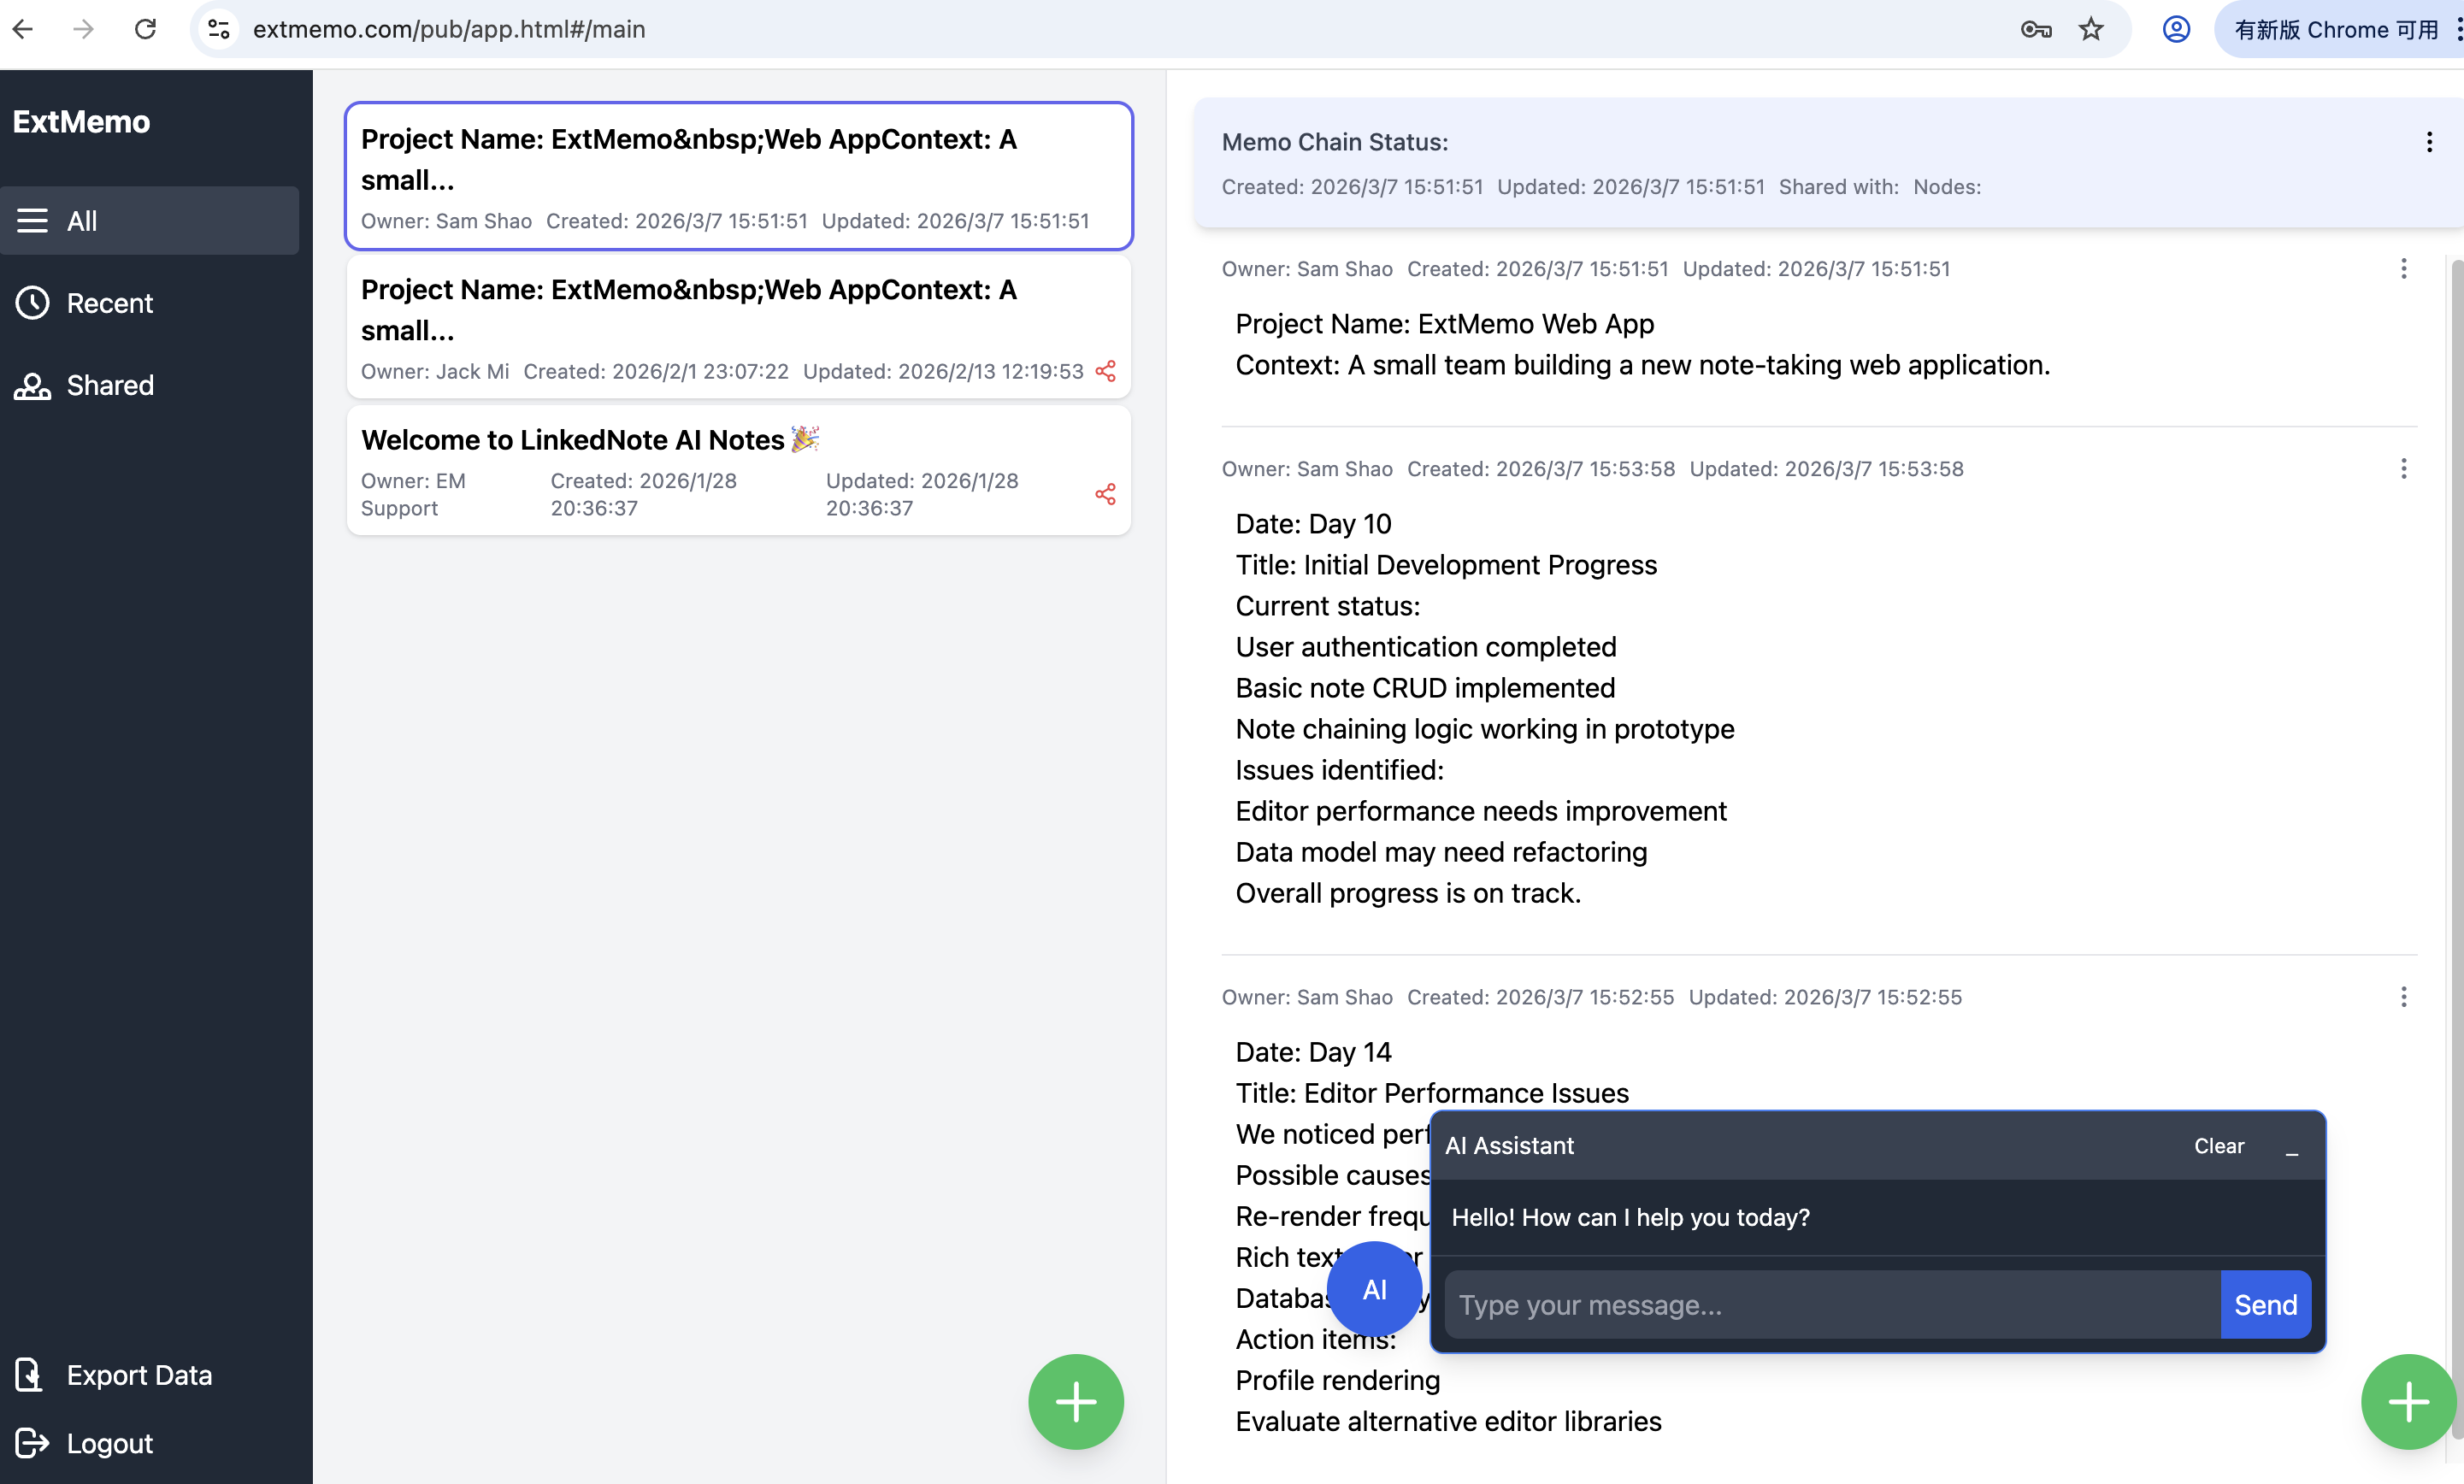The image size is (2464, 1484).
Task: Click "Data model may need refactoring" line
Action: [x=1441, y=852]
